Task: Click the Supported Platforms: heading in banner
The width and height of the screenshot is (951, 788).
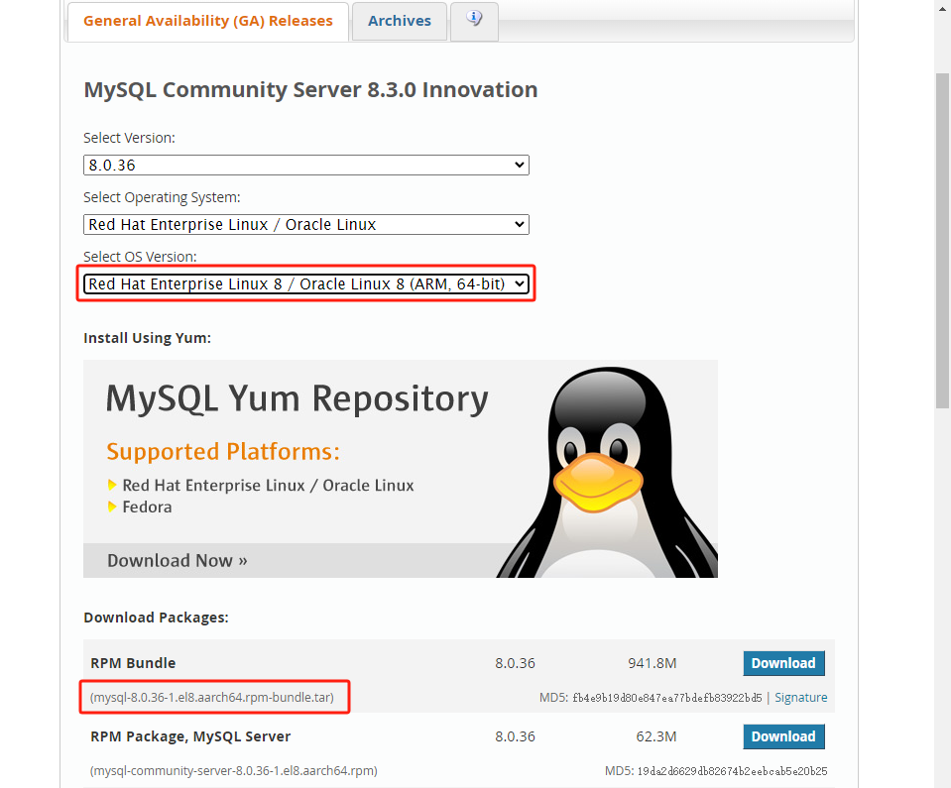Action: click(x=223, y=452)
